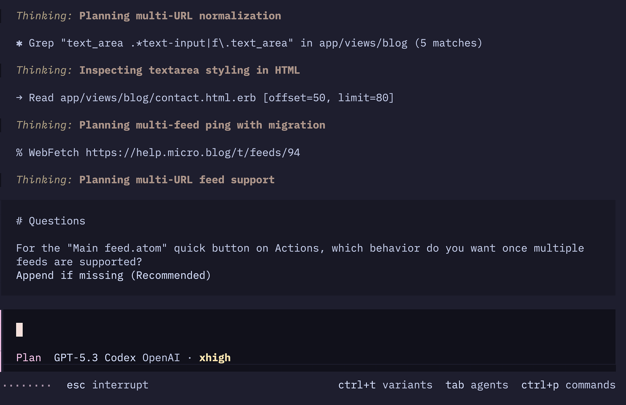Click the arrow icon before Read

click(19, 98)
